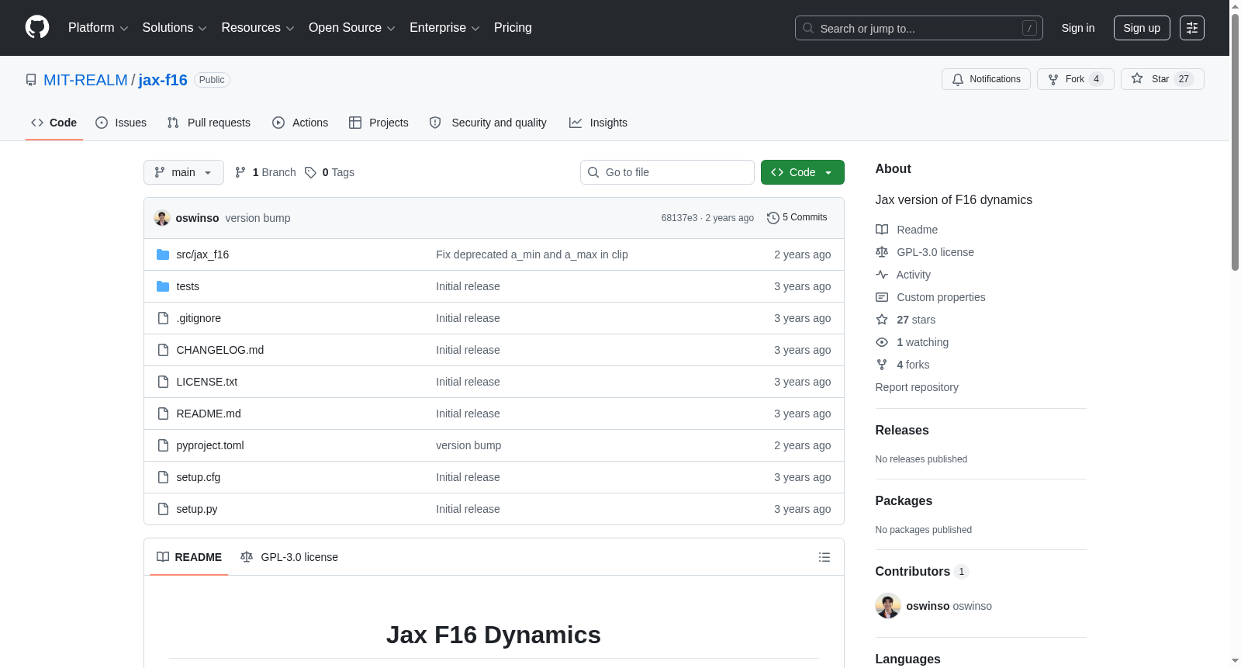Fork the repository
The height and width of the screenshot is (668, 1241).
[x=1075, y=79]
